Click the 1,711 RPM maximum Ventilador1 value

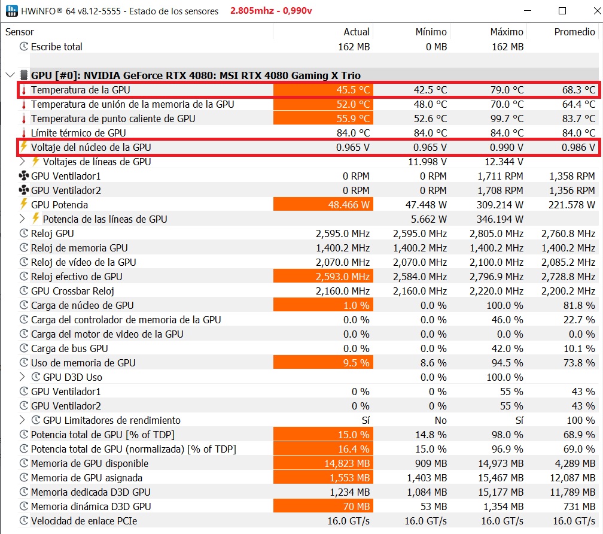pyautogui.click(x=500, y=176)
